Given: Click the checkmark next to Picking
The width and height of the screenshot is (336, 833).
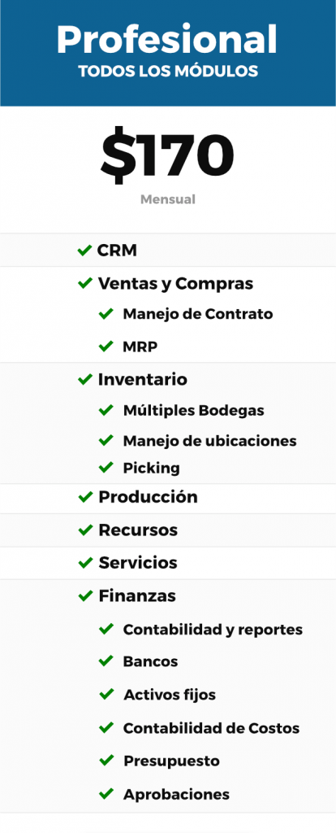Looking at the screenshot, I should [106, 468].
